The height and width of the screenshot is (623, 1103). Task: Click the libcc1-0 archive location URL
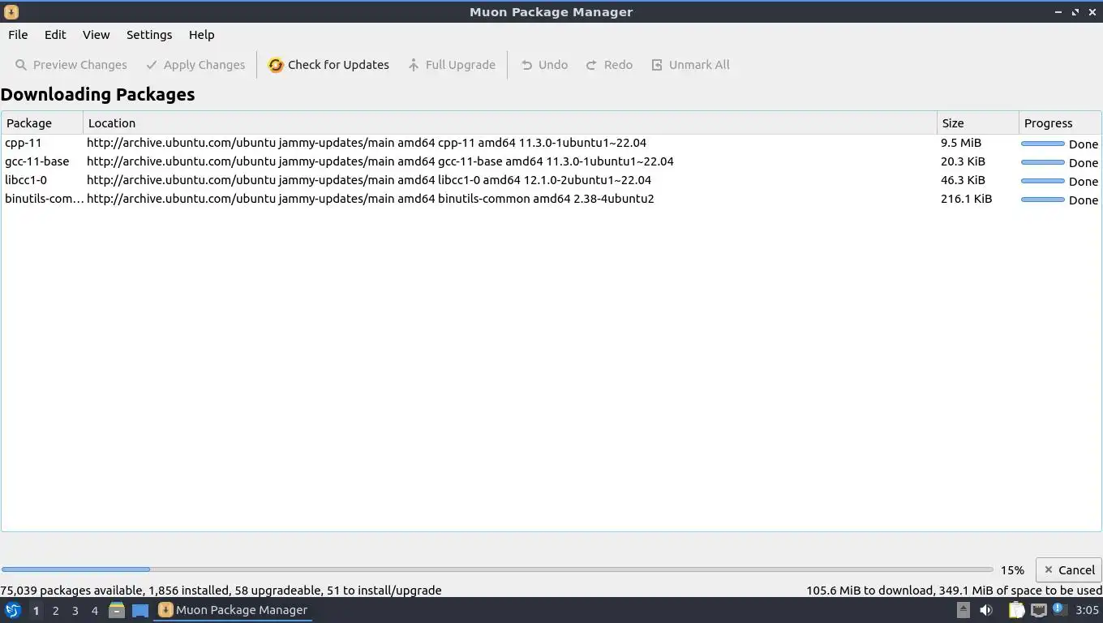[369, 180]
